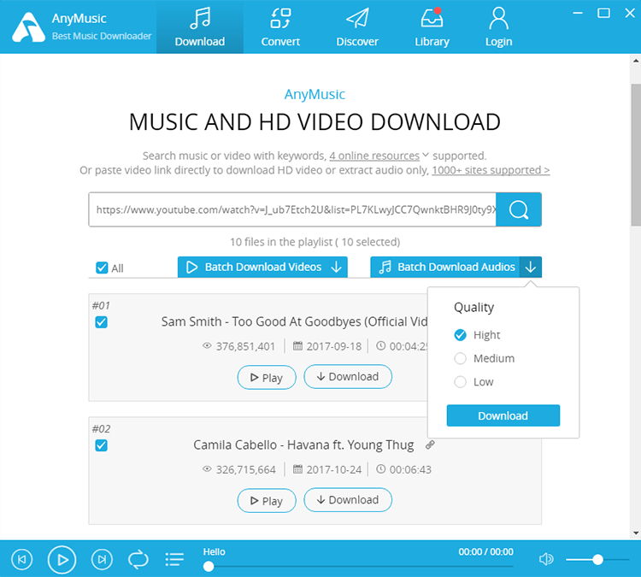Download Sam Smith Too Good At Goodbyes
The image size is (641, 577).
[x=348, y=377]
